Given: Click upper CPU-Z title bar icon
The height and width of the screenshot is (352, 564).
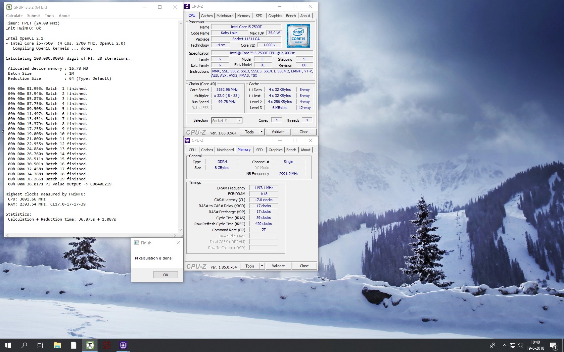Looking at the screenshot, I should pos(187,6).
